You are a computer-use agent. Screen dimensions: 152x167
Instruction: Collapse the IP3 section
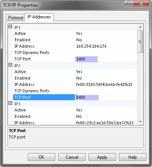coord(10,103)
